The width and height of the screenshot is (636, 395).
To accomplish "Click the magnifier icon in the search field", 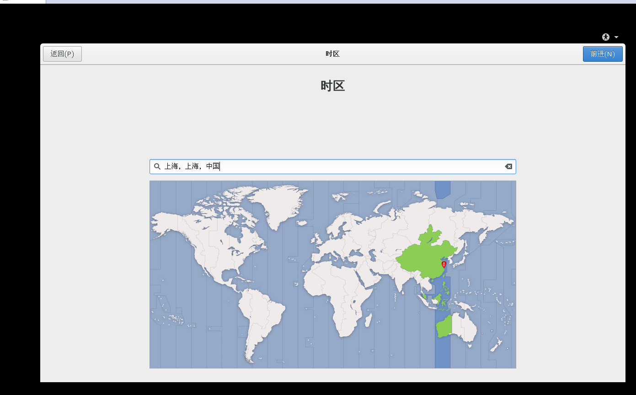I will [x=157, y=166].
